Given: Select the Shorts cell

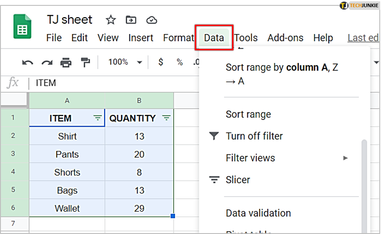Looking at the screenshot, I should [67, 172].
